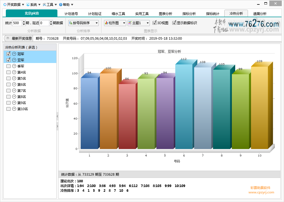Click the 冠军、亚军分析 chart title
Image resolution: width=284 pixels, height=202 pixels.
coord(169,51)
